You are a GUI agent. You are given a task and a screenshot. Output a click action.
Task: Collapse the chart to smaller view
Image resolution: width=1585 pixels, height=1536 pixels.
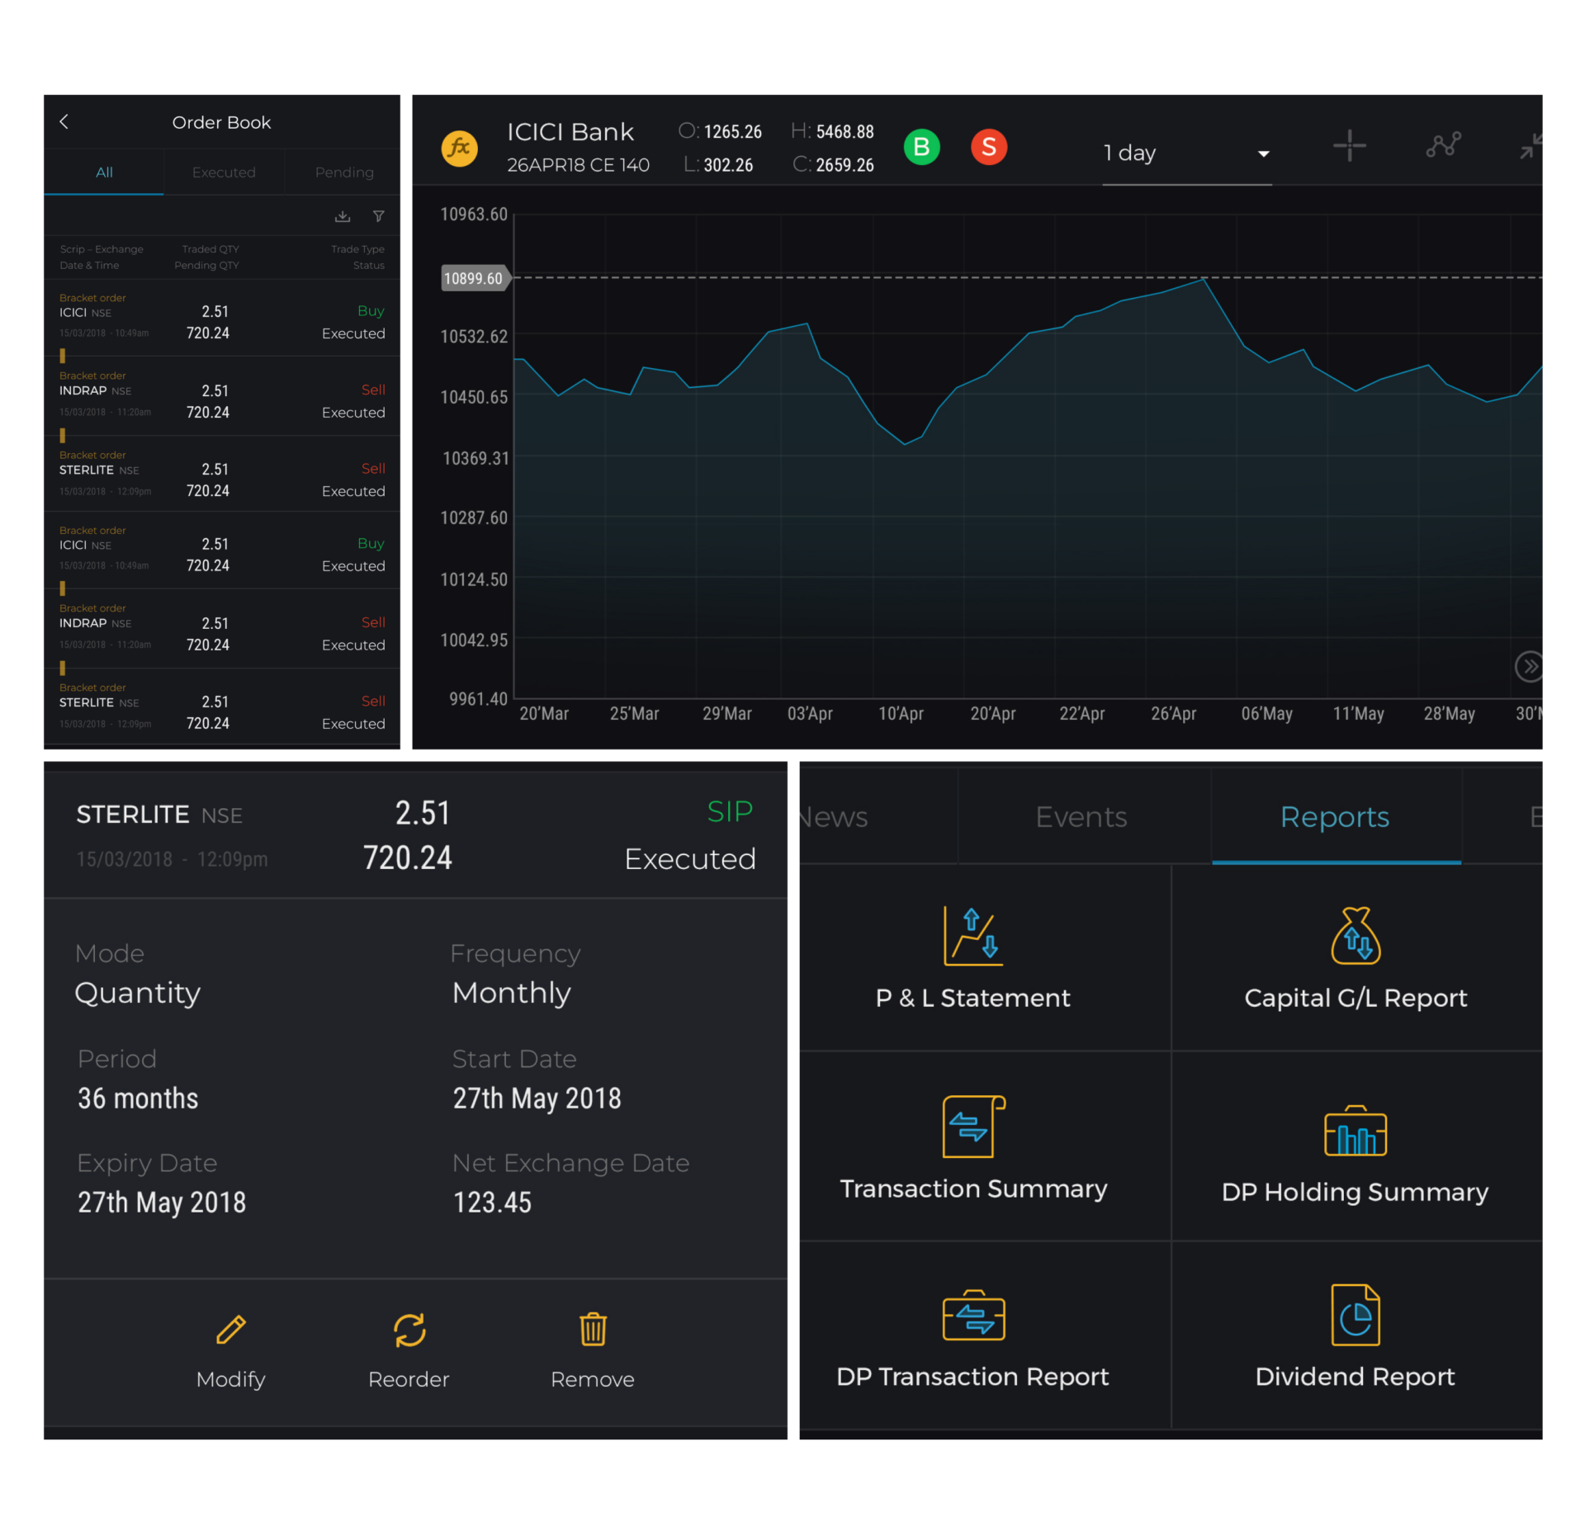(1531, 146)
